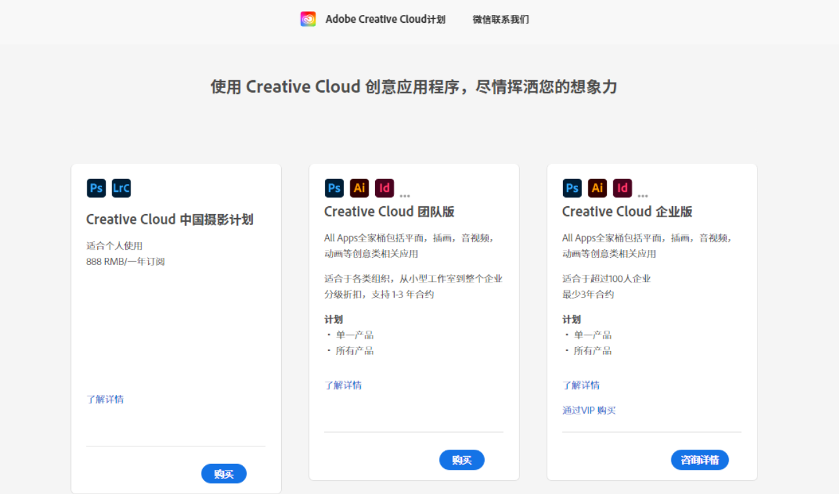This screenshot has height=494, width=839.
Task: Click 所有产品 in 企业版 card
Action: [593, 350]
